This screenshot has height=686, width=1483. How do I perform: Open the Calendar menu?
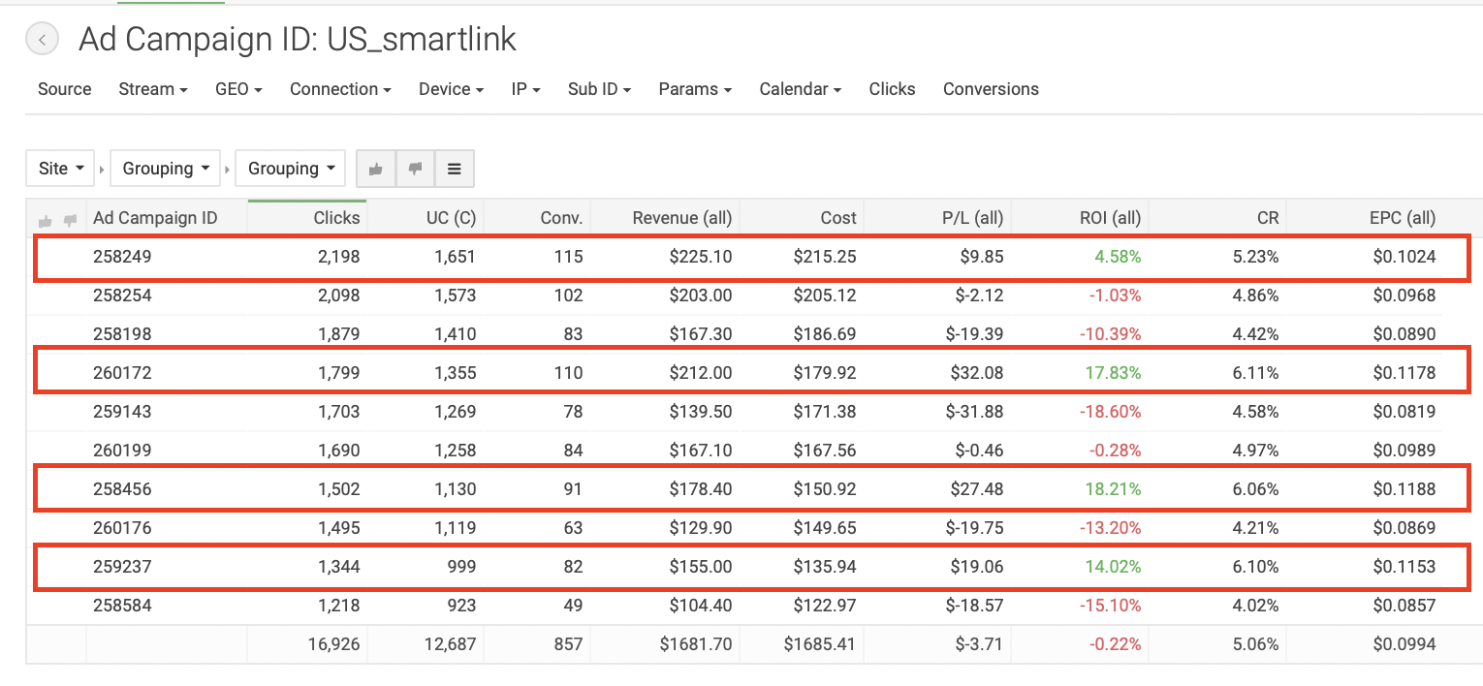[x=800, y=89]
